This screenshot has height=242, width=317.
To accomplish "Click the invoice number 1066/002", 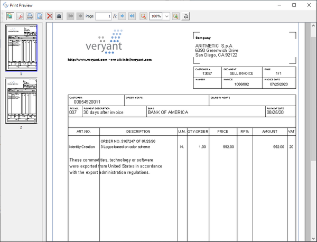I will coord(241,85).
